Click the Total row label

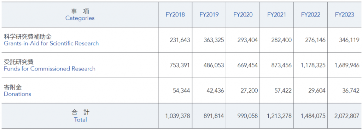tap(80, 120)
